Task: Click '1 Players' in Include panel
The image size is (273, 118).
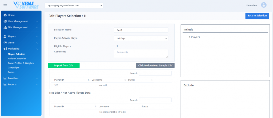Action: click(x=194, y=37)
